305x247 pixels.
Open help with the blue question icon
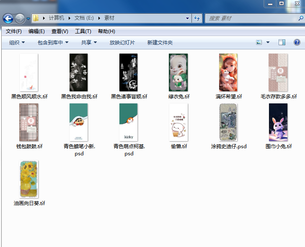click(297, 42)
